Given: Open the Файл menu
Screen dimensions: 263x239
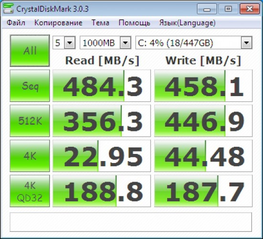Looking at the screenshot, I should pos(16,23).
